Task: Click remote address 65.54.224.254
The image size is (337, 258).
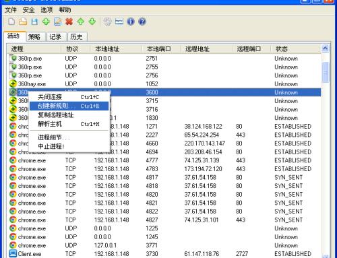Action: 202,135
